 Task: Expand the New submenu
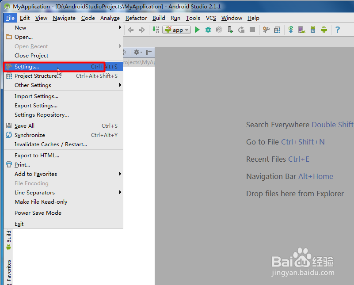coord(63,27)
